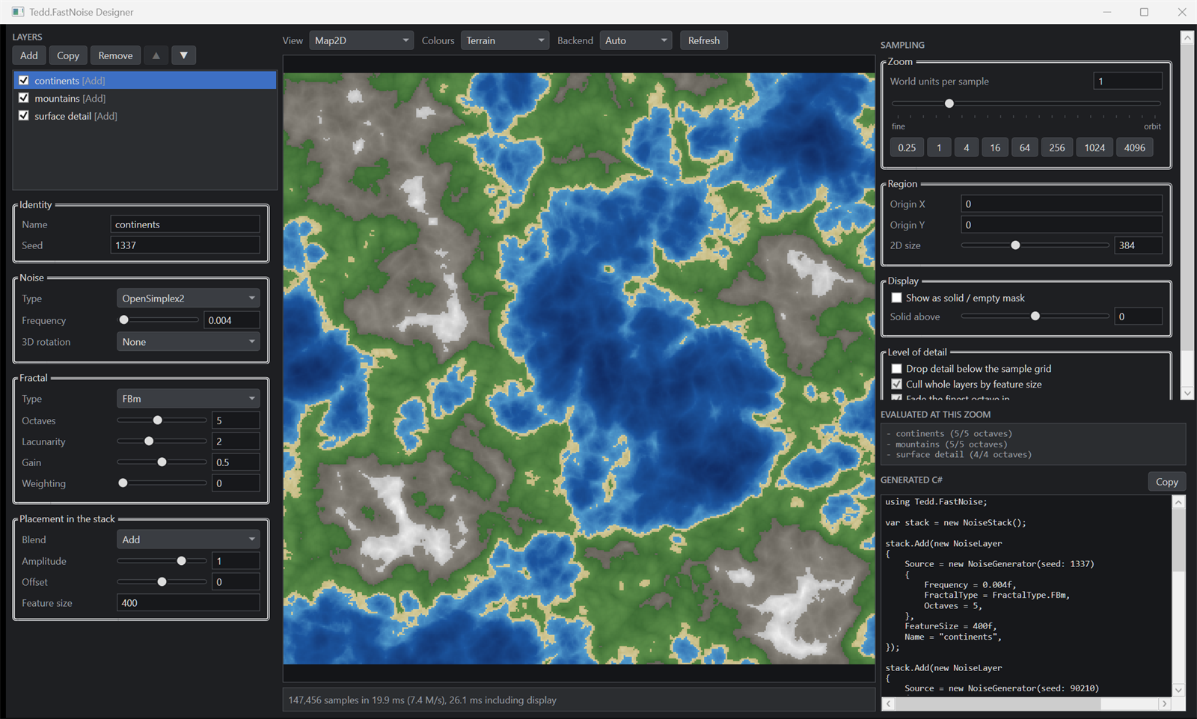This screenshot has height=719, width=1197.
Task: Set zoom preset to 16
Action: coord(995,147)
